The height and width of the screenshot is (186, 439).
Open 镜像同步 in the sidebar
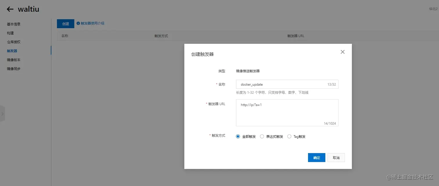(x=14, y=69)
